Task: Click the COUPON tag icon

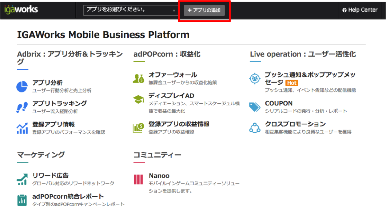Action: pyautogui.click(x=255, y=107)
